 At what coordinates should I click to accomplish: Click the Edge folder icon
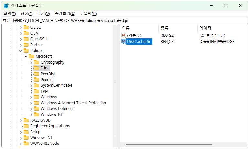pyautogui.click(x=37, y=68)
